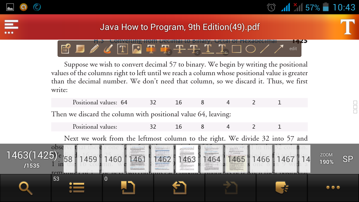Open page 1459 thumbnail
The width and height of the screenshot is (359, 202).
88,159
